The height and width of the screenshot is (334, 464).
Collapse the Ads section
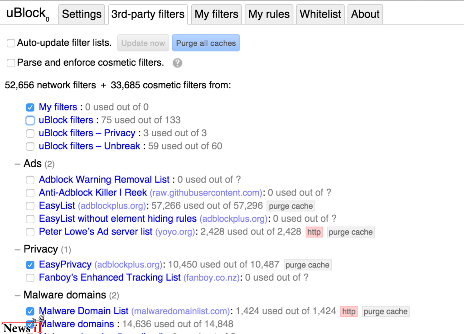point(18,164)
